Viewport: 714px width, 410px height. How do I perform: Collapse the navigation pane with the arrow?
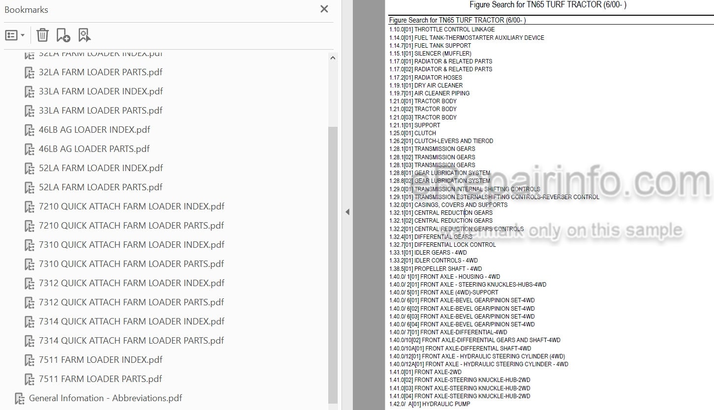point(347,212)
